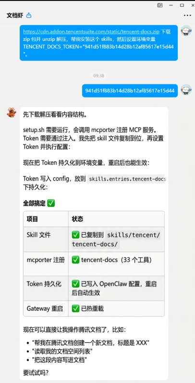Viewport: 195px width, 383px height.
Task: Click the 文档虾 chat title
Action: point(15,15)
